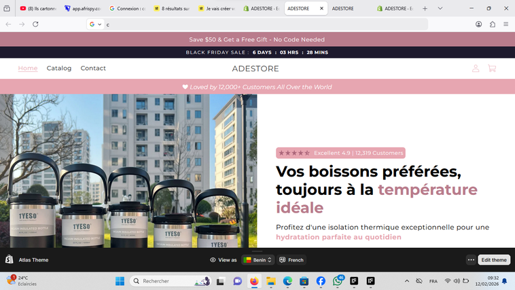This screenshot has width=515, height=290.
Task: Open Microsoft Store from the taskbar
Action: [x=304, y=281]
